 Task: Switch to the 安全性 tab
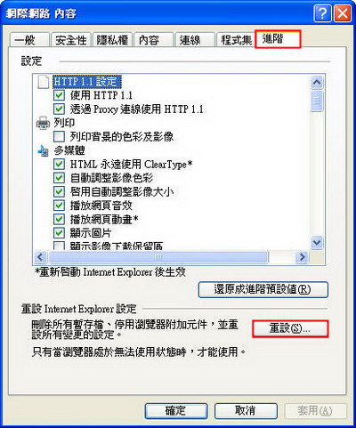pyautogui.click(x=71, y=40)
